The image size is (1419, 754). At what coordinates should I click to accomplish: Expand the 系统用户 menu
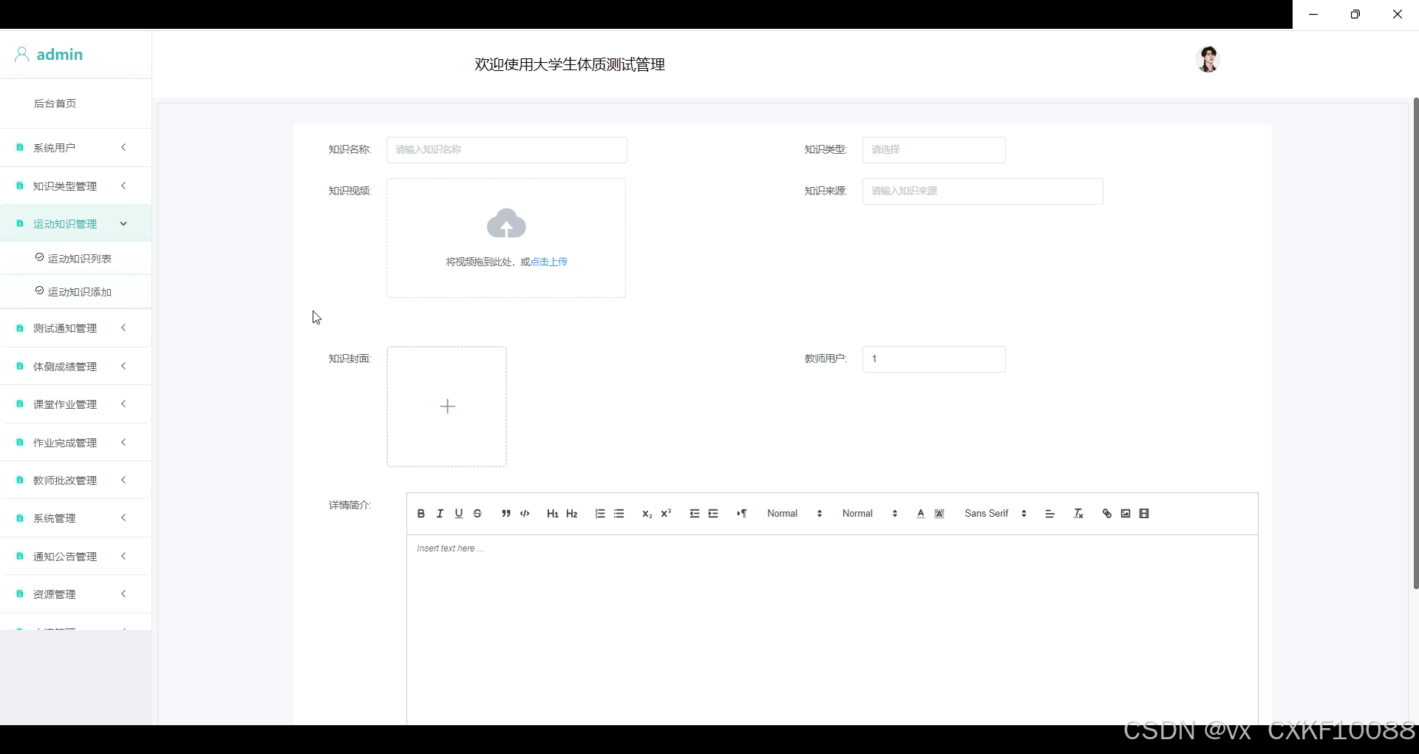point(75,148)
